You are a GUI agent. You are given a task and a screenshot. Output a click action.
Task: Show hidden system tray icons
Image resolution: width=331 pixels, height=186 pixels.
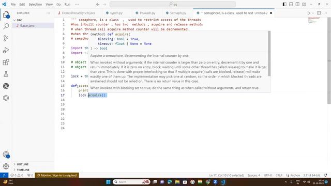(x=285, y=182)
